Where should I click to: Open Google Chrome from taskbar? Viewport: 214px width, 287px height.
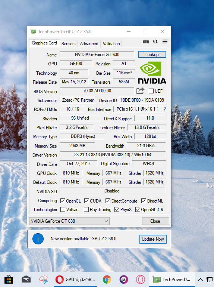click(107, 280)
